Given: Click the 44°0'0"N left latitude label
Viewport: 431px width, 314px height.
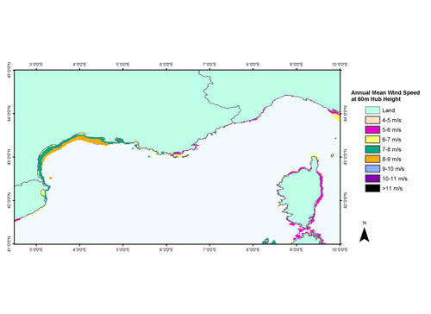Looking at the screenshot, I should tap(9, 113).
